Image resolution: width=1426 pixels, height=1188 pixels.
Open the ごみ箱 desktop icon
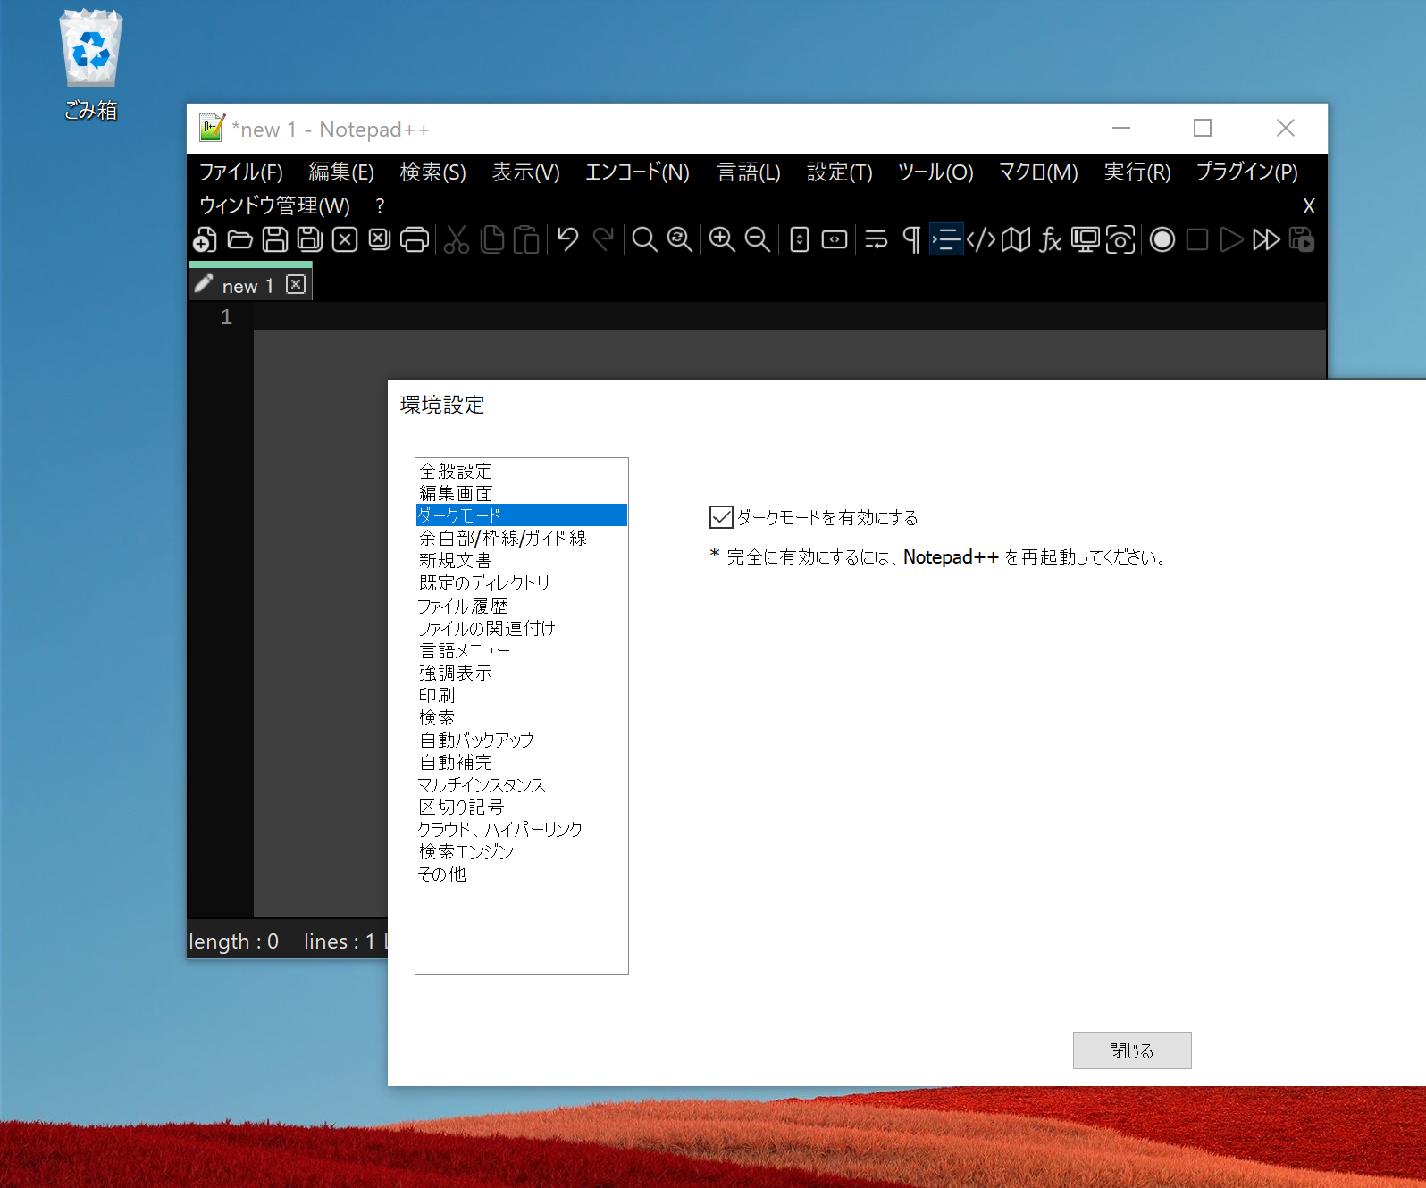click(x=90, y=64)
